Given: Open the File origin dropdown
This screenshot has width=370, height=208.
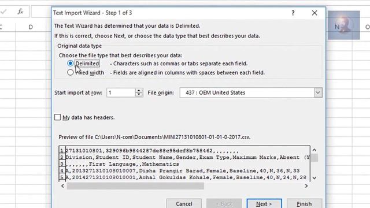Looking at the screenshot, I should point(317,92).
